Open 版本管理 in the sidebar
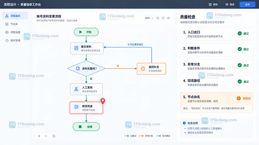Viewport: 259px width, 145px height. pyautogui.click(x=15, y=40)
